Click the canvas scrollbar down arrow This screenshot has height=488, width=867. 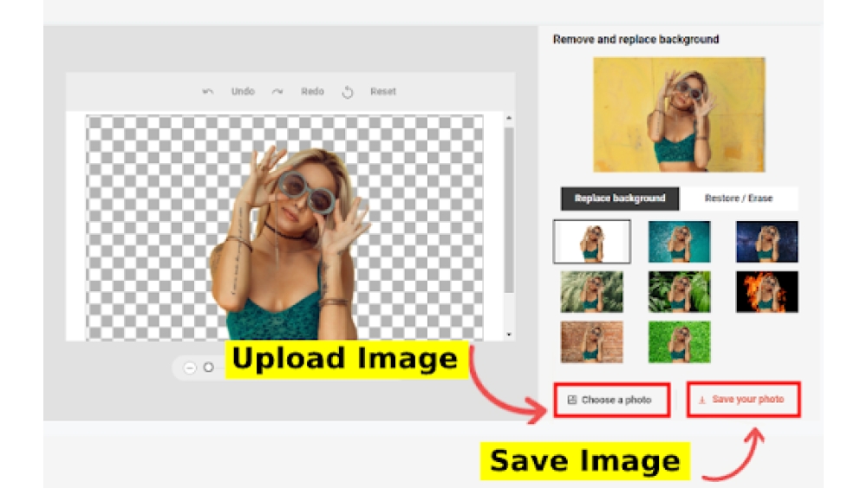[x=509, y=335]
